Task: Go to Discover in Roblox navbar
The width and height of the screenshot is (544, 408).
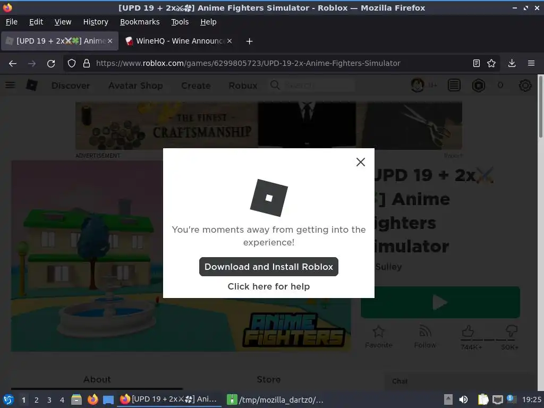Action: 71,86
